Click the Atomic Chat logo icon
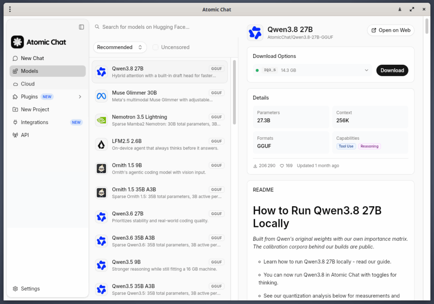Image resolution: width=434 pixels, height=304 pixels. (17, 42)
